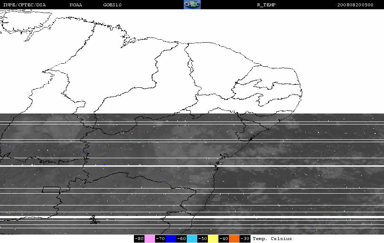Click the -80 legend label
The height and width of the screenshot is (243, 384).
pos(139,239)
